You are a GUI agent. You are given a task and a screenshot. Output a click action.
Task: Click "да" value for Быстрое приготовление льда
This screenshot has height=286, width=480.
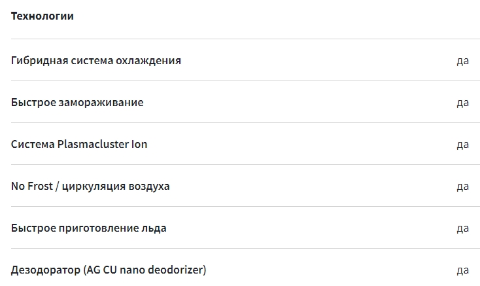pyautogui.click(x=462, y=228)
